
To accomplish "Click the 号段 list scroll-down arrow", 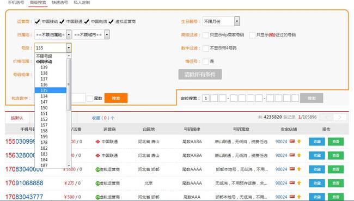I will point(69,166).
